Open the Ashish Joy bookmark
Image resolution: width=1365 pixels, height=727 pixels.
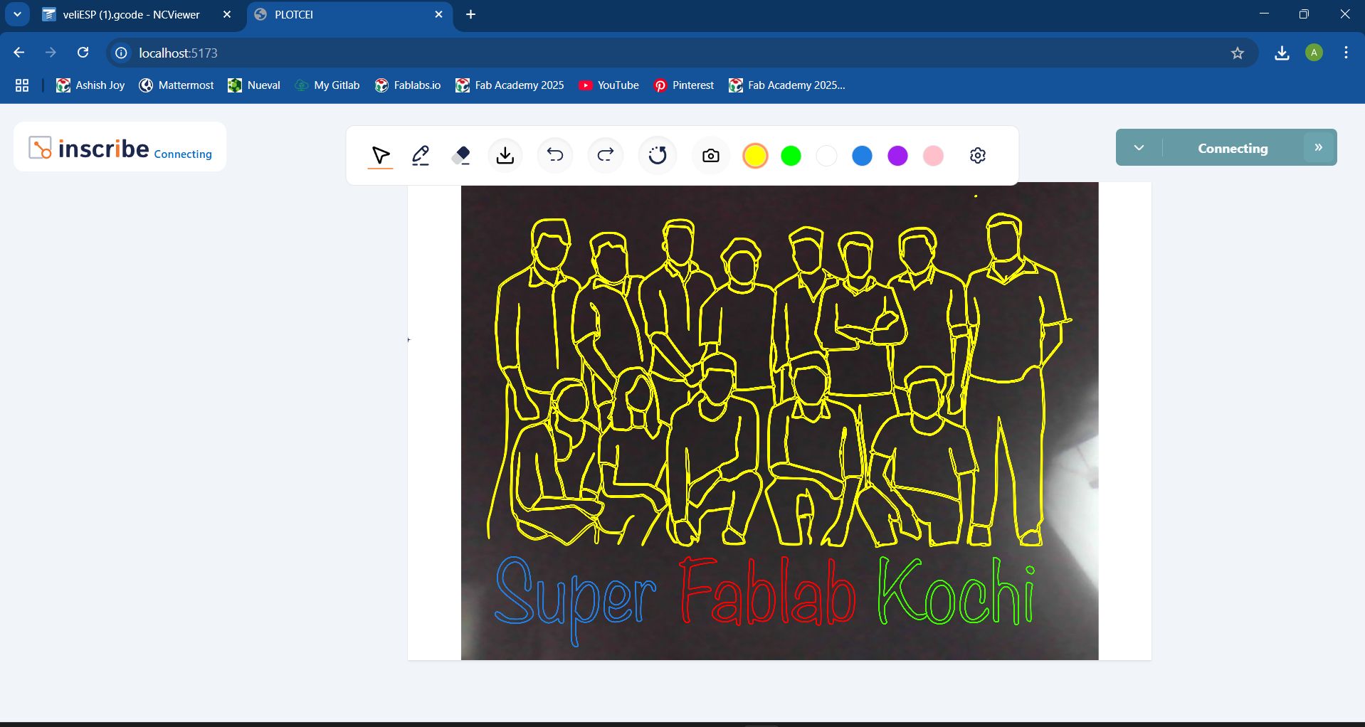point(90,85)
